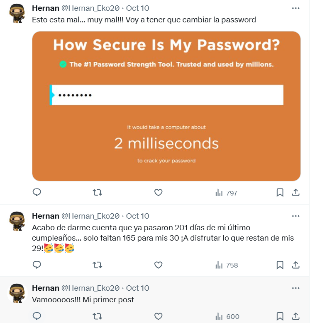
Task: Click Hernan's avatar on 'Mi primer post'
Action: (17, 294)
